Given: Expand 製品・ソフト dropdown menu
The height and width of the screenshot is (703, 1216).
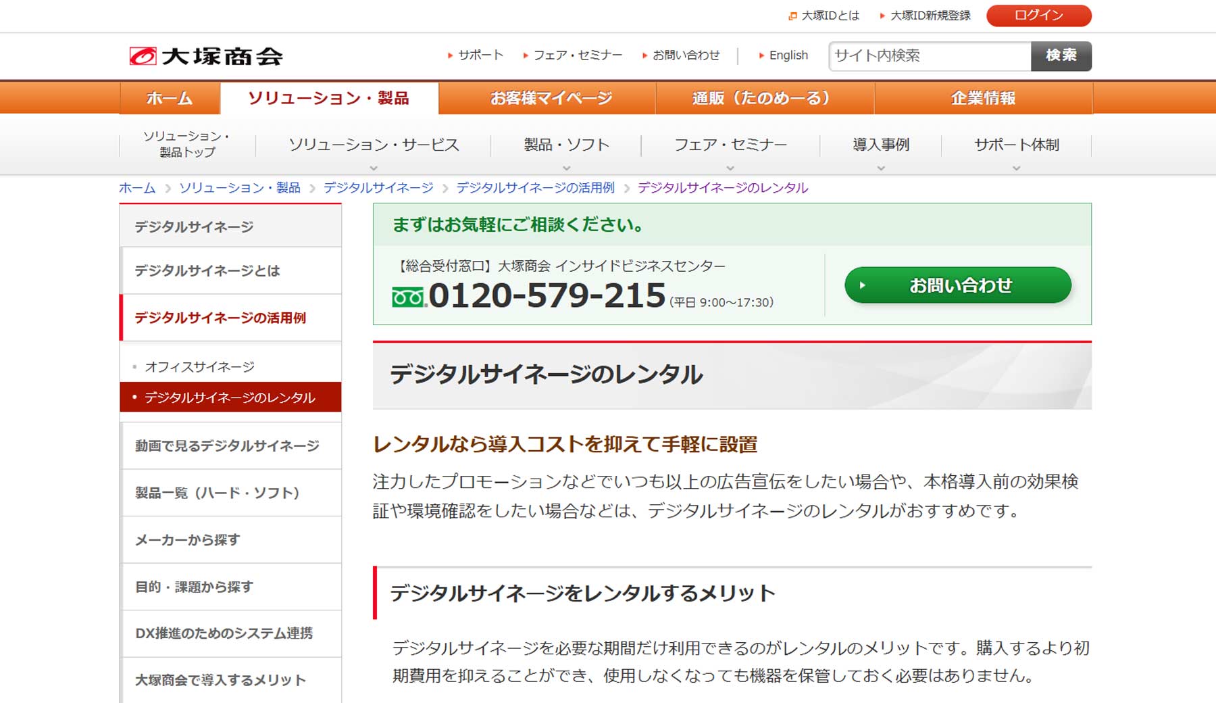Looking at the screenshot, I should [x=566, y=145].
